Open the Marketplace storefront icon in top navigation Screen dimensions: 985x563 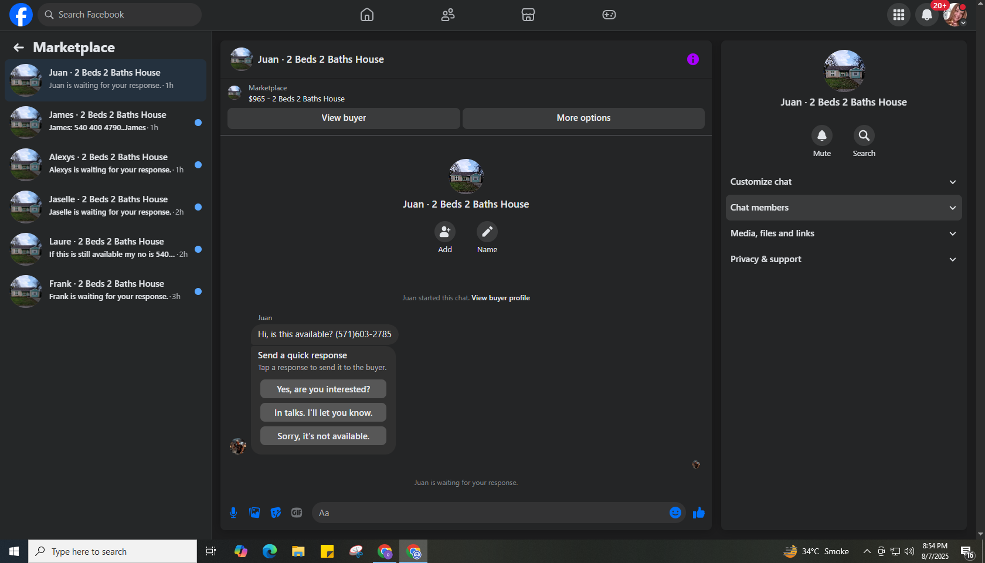pos(528,15)
